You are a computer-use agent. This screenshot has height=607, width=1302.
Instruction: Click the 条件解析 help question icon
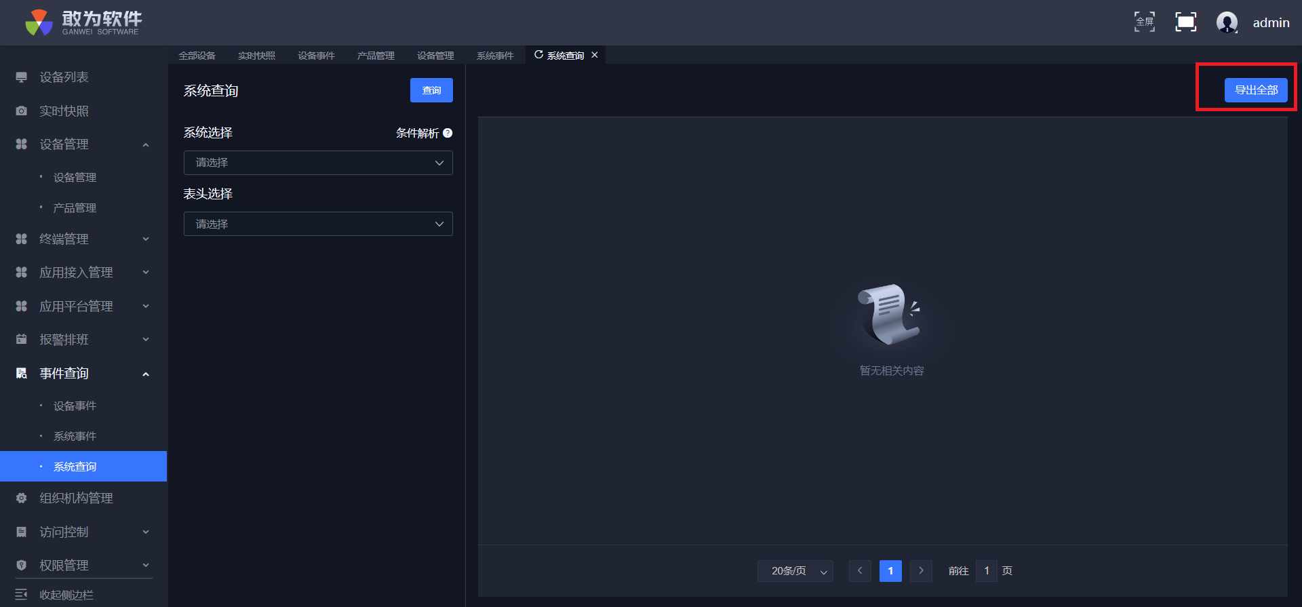click(x=448, y=133)
